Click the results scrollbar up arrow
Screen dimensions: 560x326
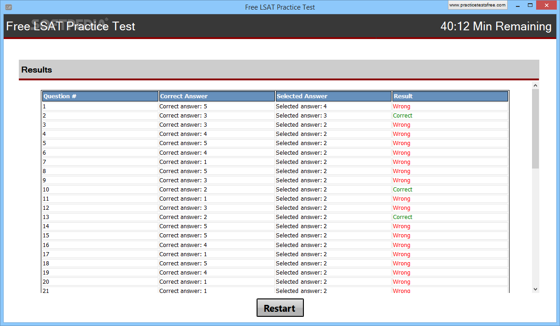coord(535,85)
